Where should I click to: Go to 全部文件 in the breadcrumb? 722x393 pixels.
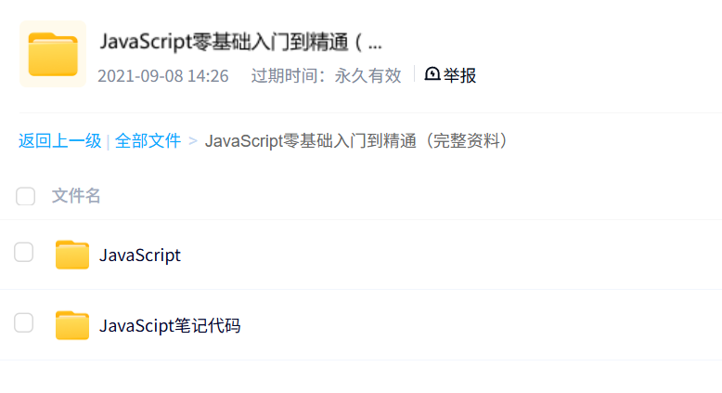click(x=148, y=141)
